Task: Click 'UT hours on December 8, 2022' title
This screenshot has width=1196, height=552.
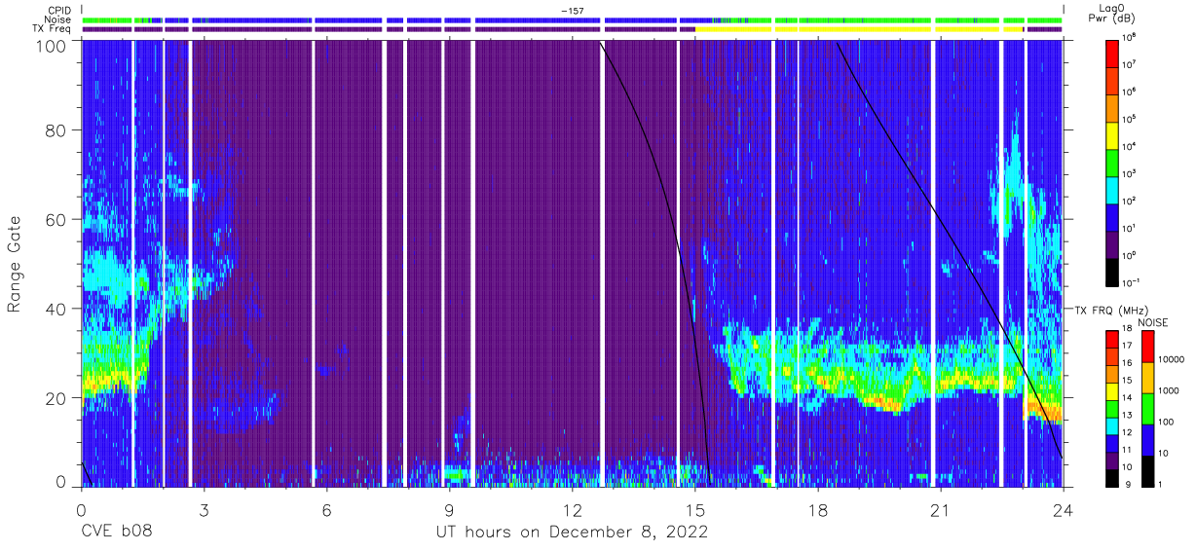Action: [x=571, y=533]
